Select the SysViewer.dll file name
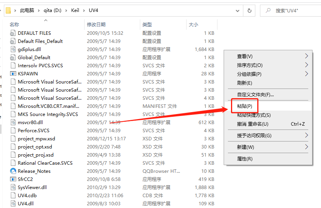 32,187
